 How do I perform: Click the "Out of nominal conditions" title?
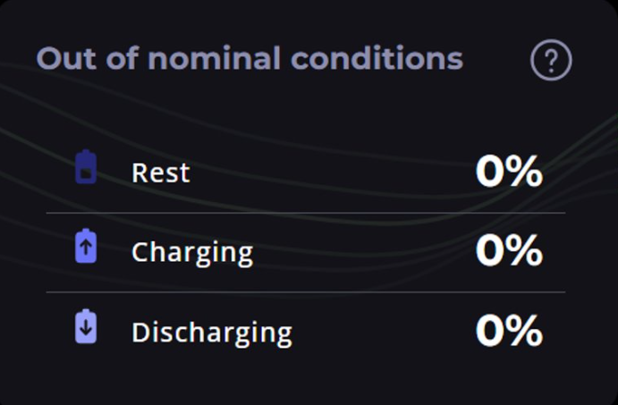pos(250,59)
